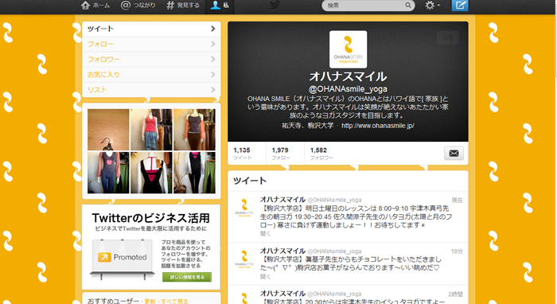557x304 pixels.
Task: Select the フォロワー sidebar item
Action: (151, 60)
